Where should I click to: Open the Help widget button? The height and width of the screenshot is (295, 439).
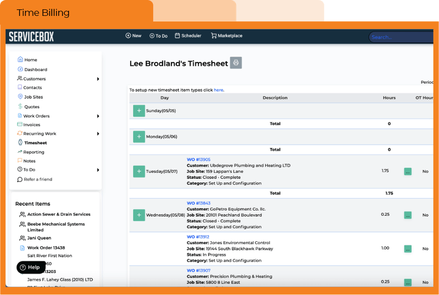click(x=31, y=267)
